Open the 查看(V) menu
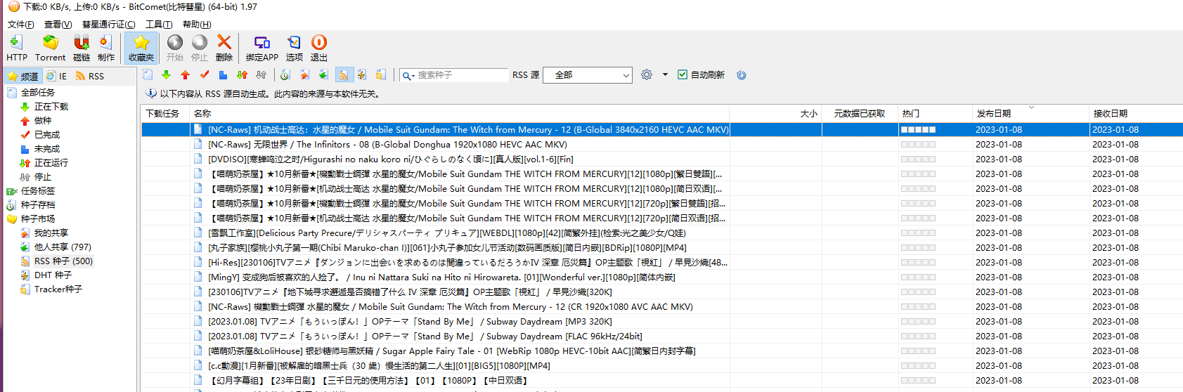The height and width of the screenshot is (392, 1183). pyautogui.click(x=58, y=24)
